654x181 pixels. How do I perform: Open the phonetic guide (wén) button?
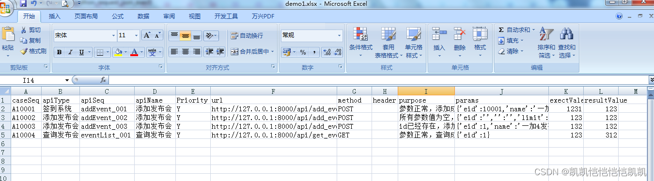[152, 52]
